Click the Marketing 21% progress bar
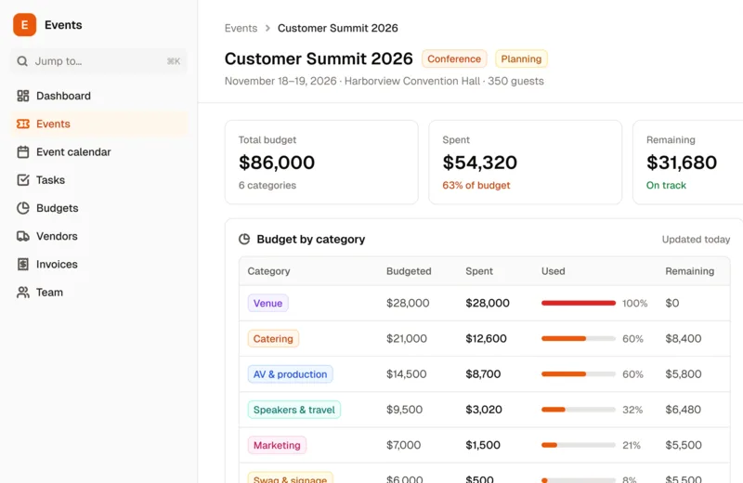Screen dimensions: 743x483 coord(579,445)
